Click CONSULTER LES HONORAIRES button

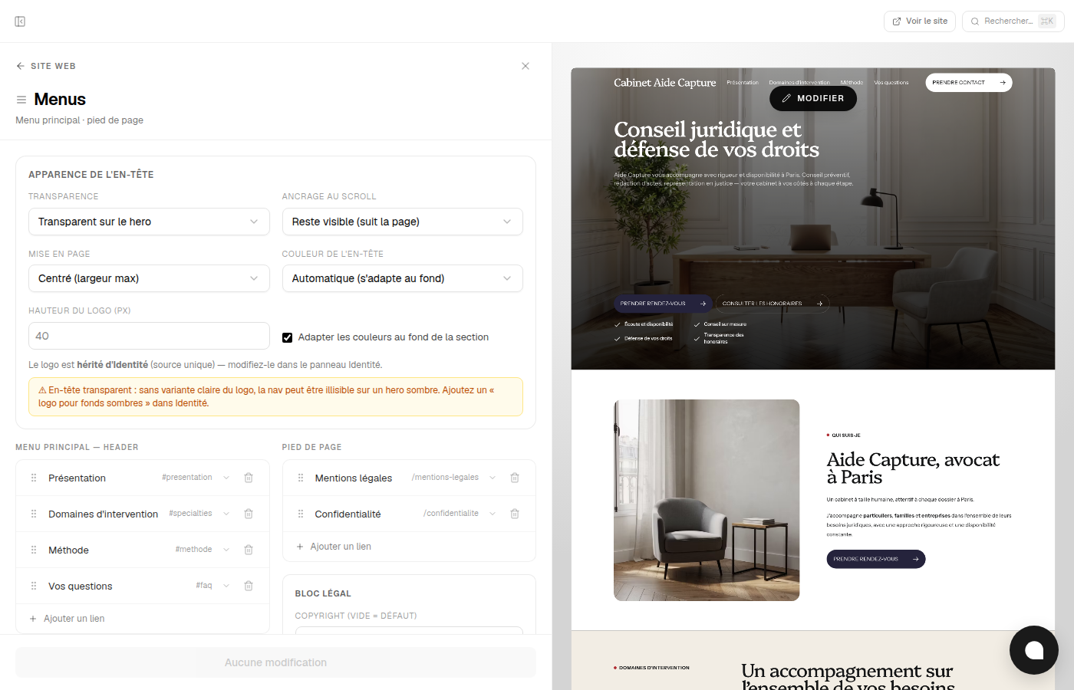[773, 304]
